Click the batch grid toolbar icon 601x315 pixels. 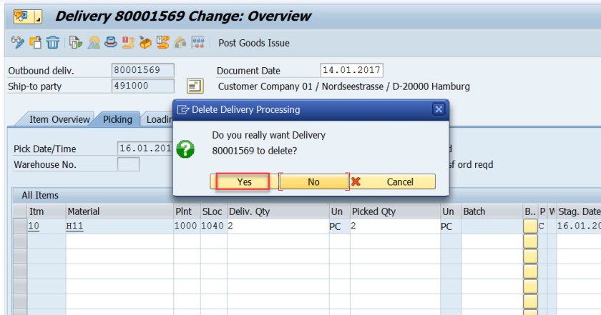197,42
